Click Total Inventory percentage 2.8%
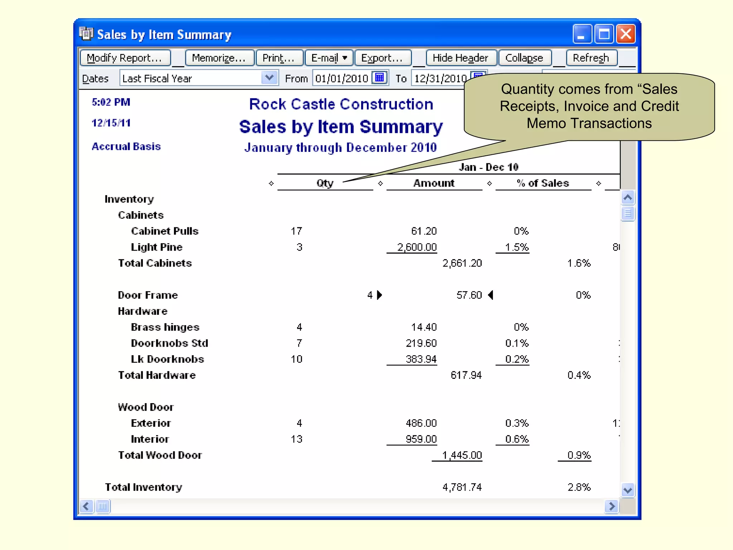Screen dimensions: 733x550 [x=579, y=487]
